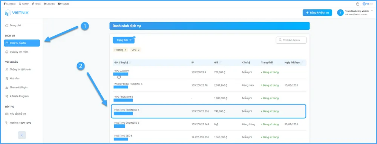Click the Hàng tháng cycle cell

point(248,124)
